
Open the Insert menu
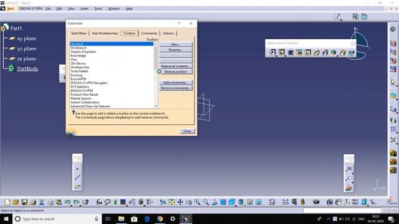click(85, 9)
